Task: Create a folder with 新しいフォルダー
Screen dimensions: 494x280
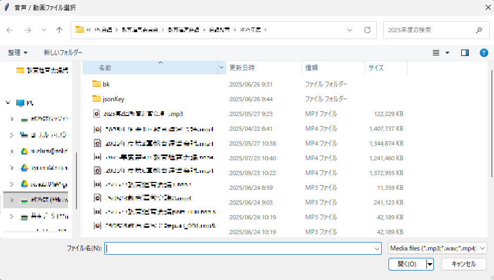Action: 63,53
